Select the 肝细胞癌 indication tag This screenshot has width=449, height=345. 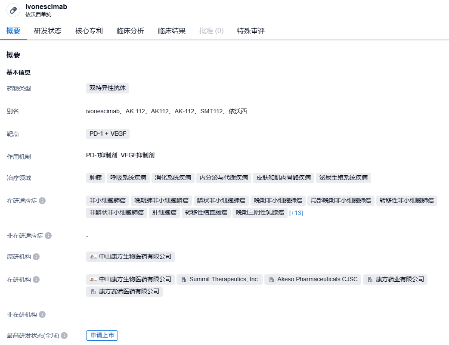[164, 213]
